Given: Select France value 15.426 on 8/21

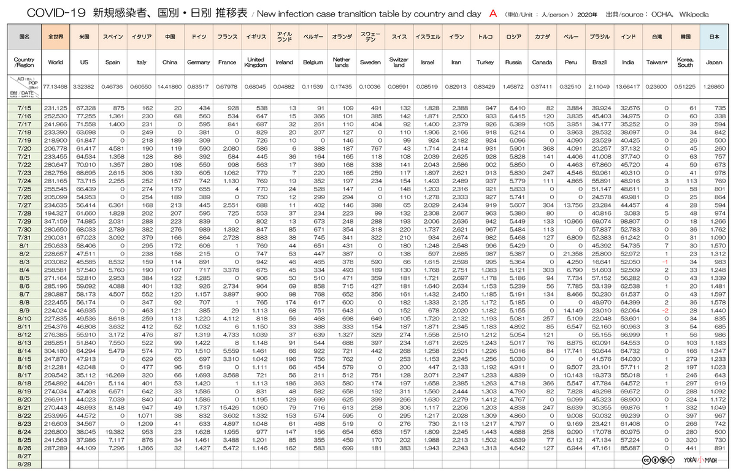Looking at the screenshot, I should [229, 407].
